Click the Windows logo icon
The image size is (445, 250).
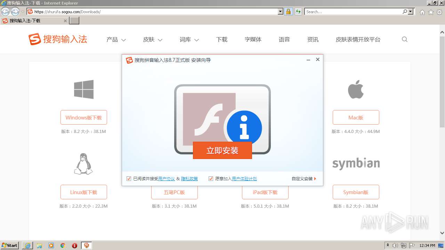point(84,89)
